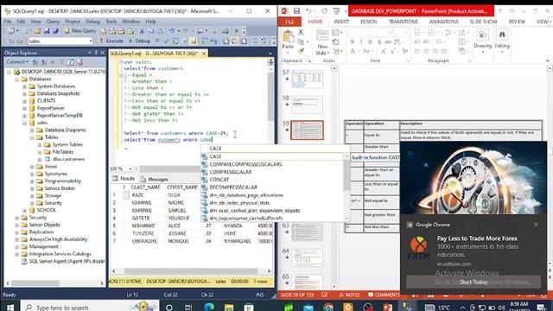This screenshot has height=311, width=553.
Task: Switch to PowerPoint INSERT ribbon tab
Action: [x=341, y=22]
